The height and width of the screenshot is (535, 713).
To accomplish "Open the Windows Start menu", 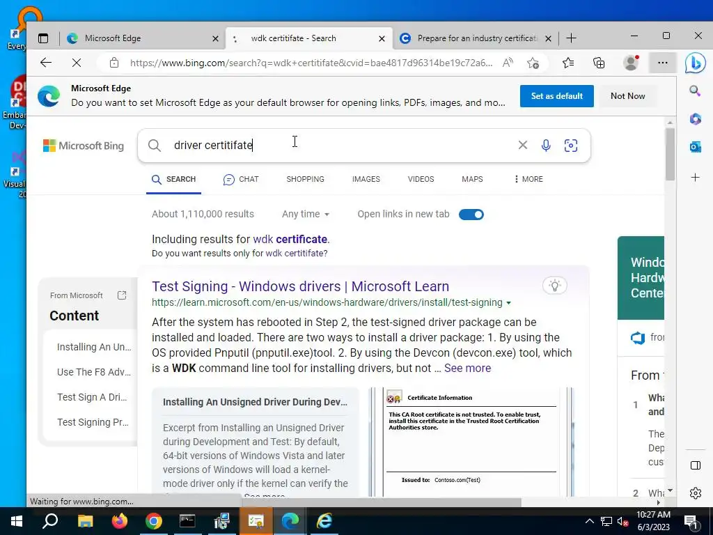I will (x=17, y=521).
